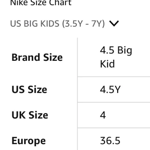Click the (3.5Y - 7Y) range text
Viewport: 150px width, 150px height.
pos(84,24)
